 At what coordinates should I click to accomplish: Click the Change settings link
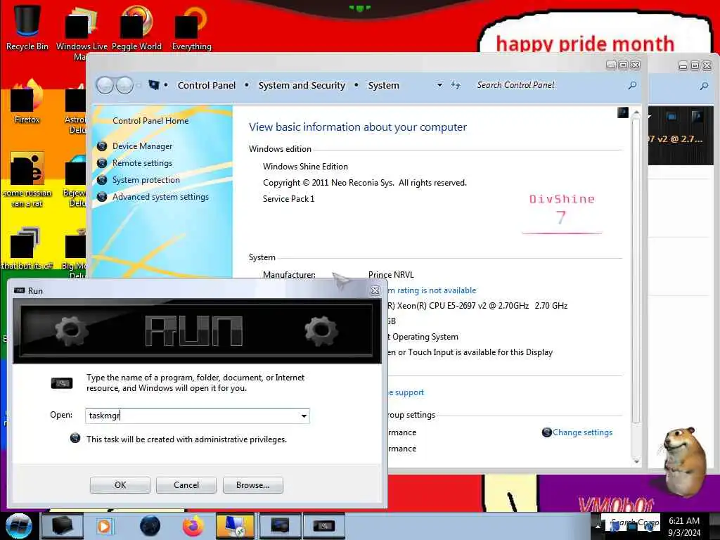(582, 432)
